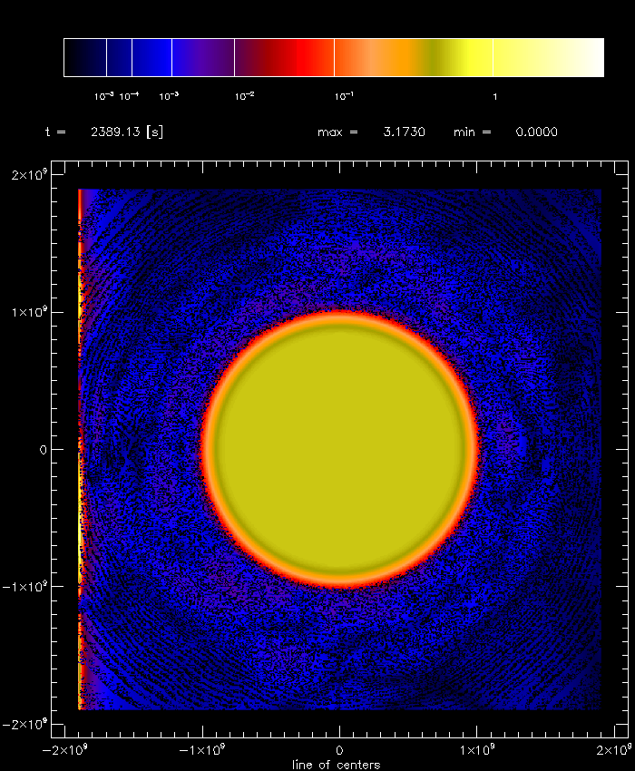Click the "line of centers" axis title
Image resolution: width=635 pixels, height=771 pixels.
pyautogui.click(x=336, y=765)
